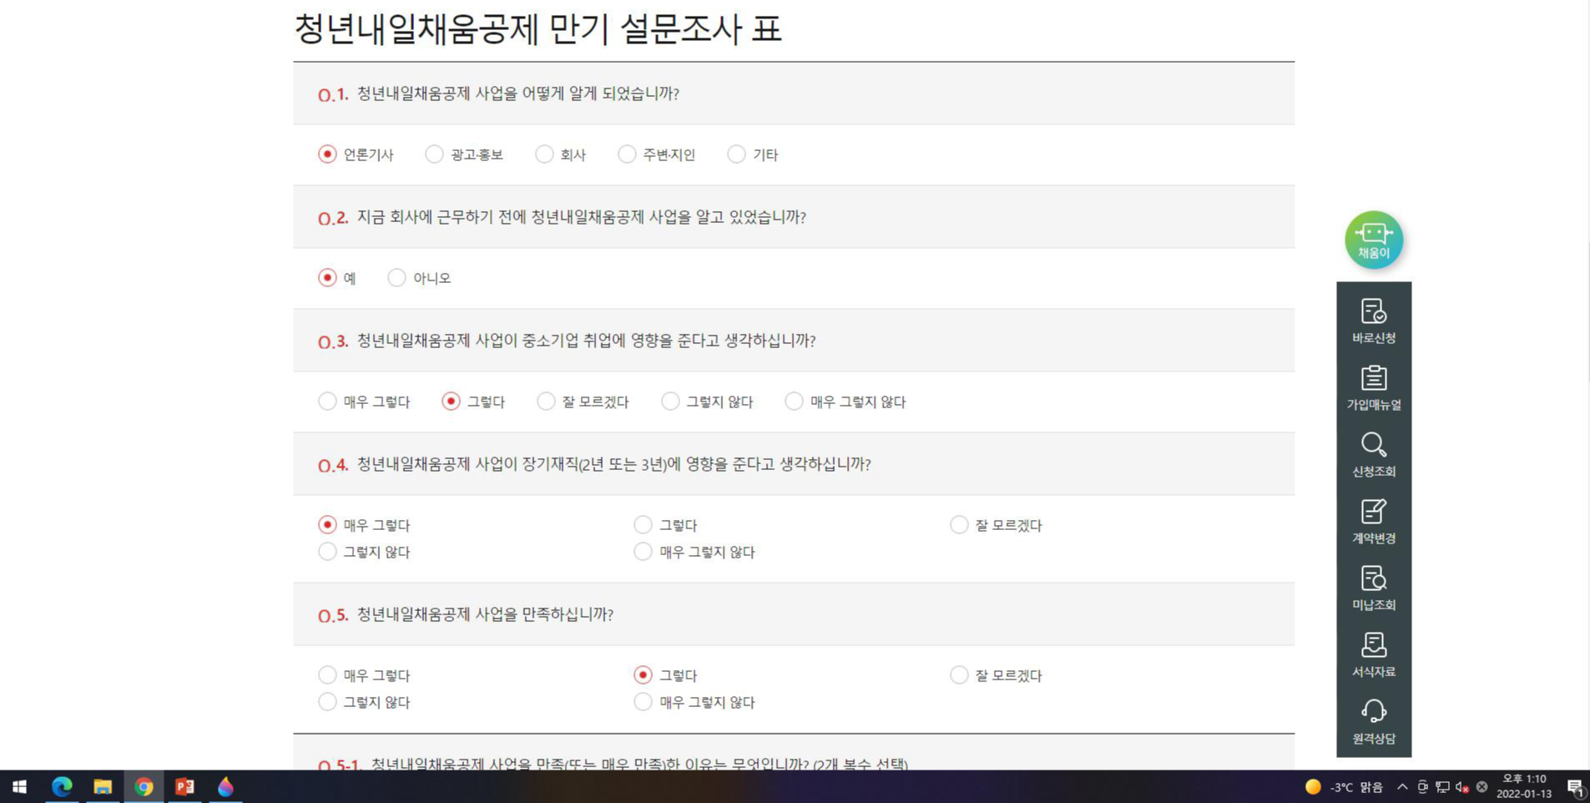
Task: Open the 채움이 chatbot icon
Action: point(1373,240)
